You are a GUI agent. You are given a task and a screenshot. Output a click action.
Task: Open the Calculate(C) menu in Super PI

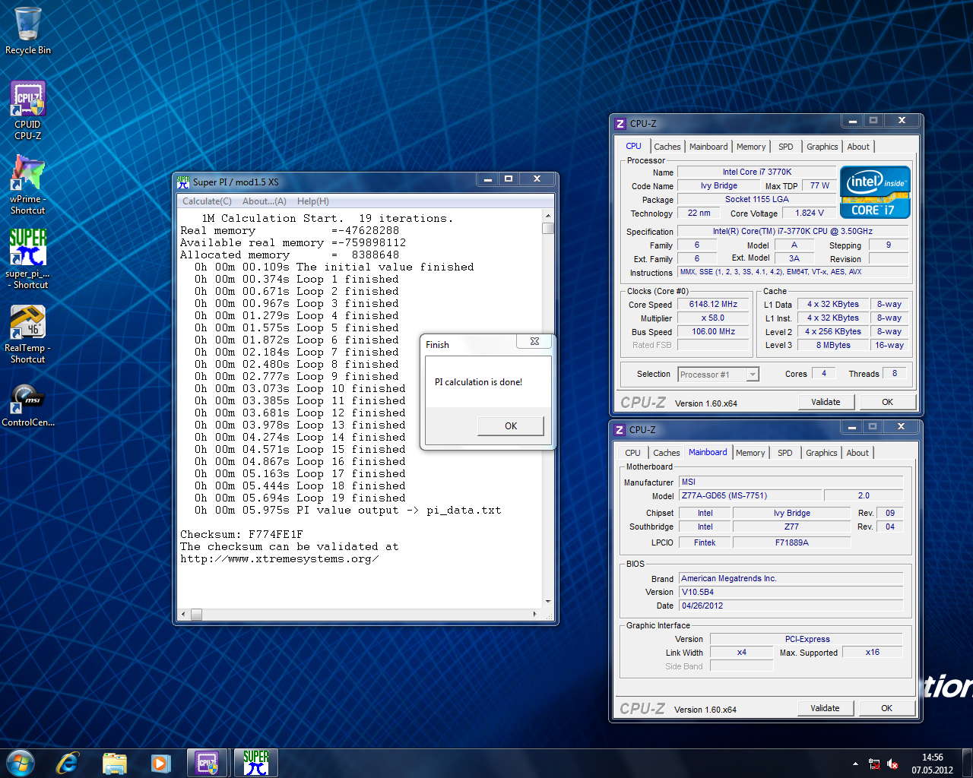(x=207, y=201)
